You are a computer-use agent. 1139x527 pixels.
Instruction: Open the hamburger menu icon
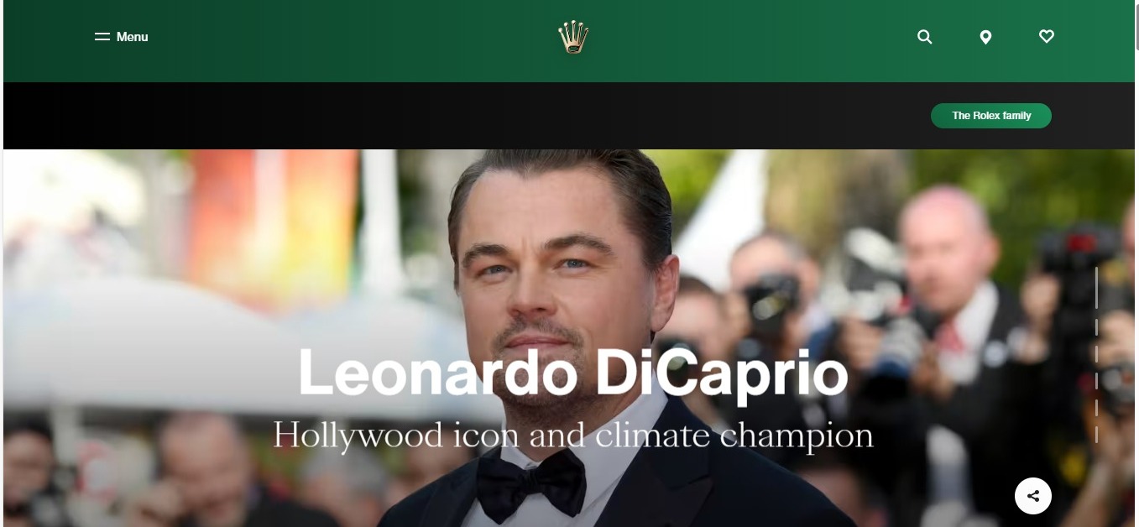tap(102, 37)
